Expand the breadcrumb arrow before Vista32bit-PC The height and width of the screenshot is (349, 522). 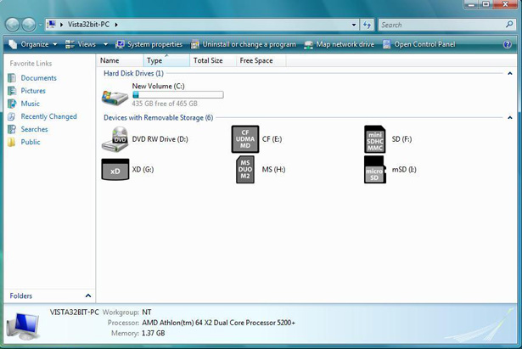[62, 25]
